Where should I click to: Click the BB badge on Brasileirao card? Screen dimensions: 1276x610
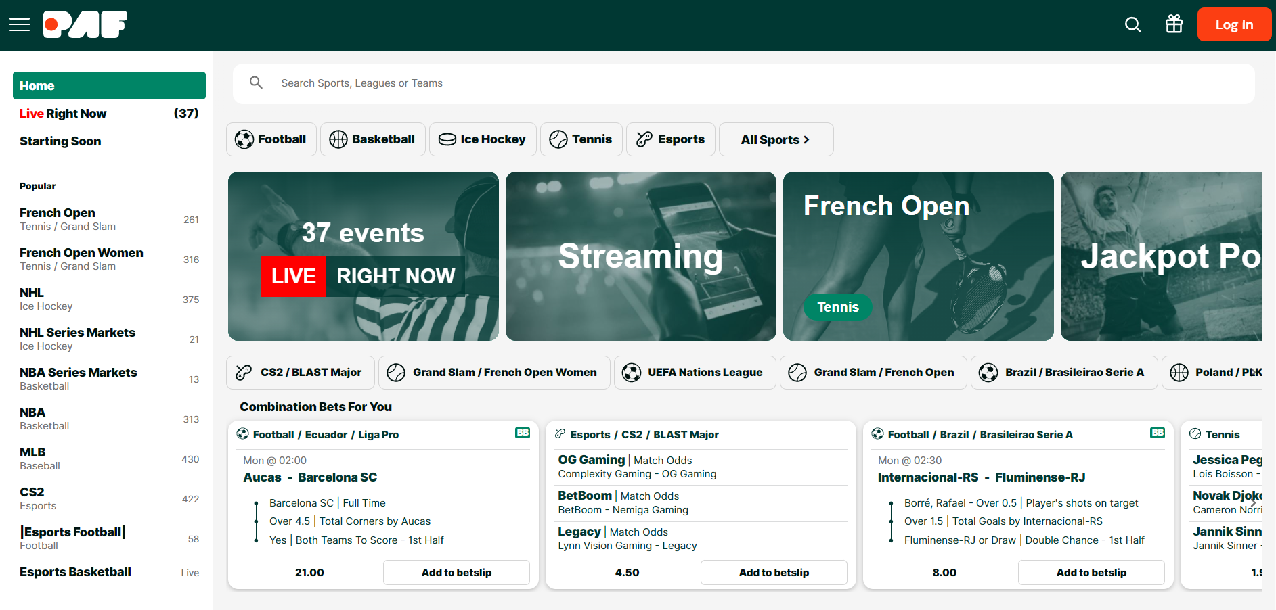point(1158,433)
